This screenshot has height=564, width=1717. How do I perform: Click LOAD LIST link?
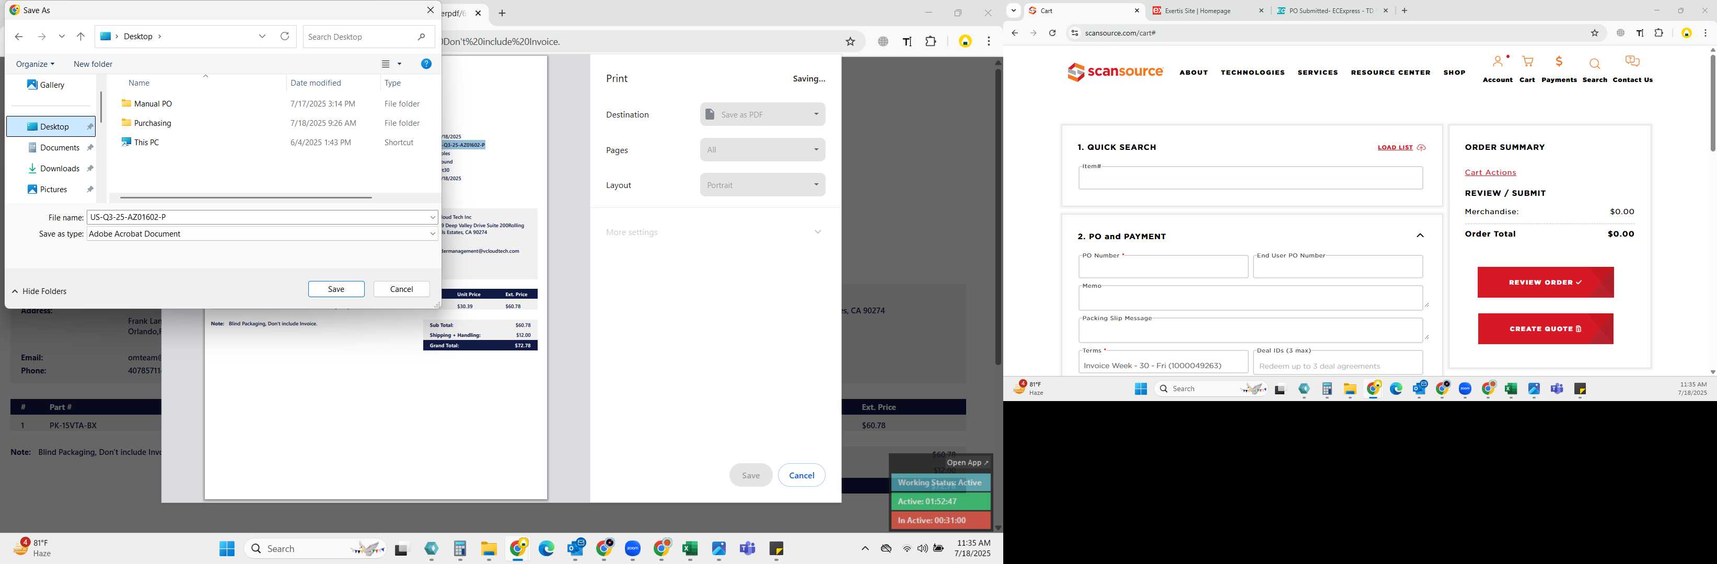(1402, 147)
